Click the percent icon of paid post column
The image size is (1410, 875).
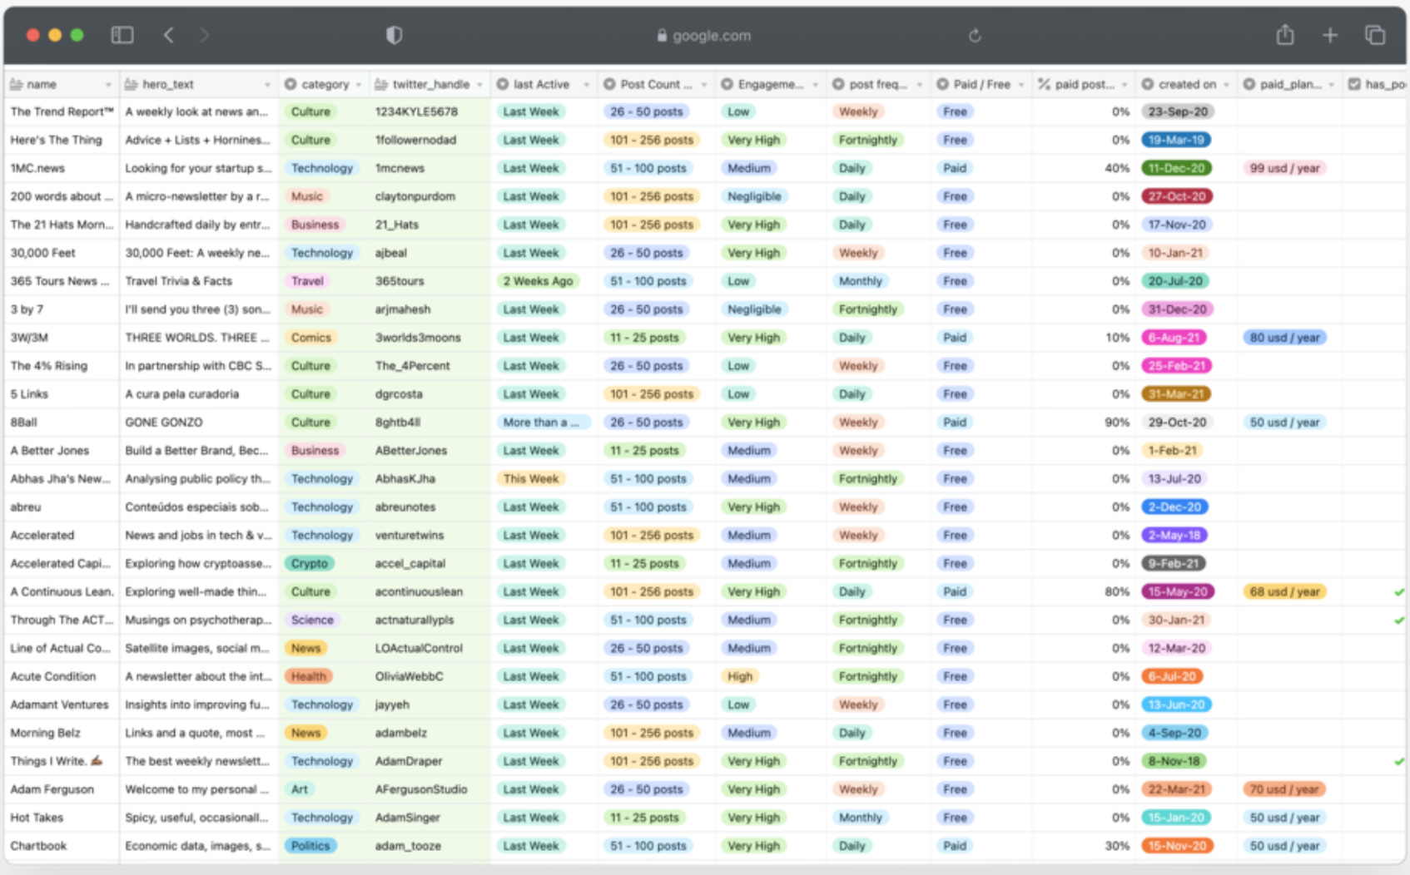(1044, 84)
